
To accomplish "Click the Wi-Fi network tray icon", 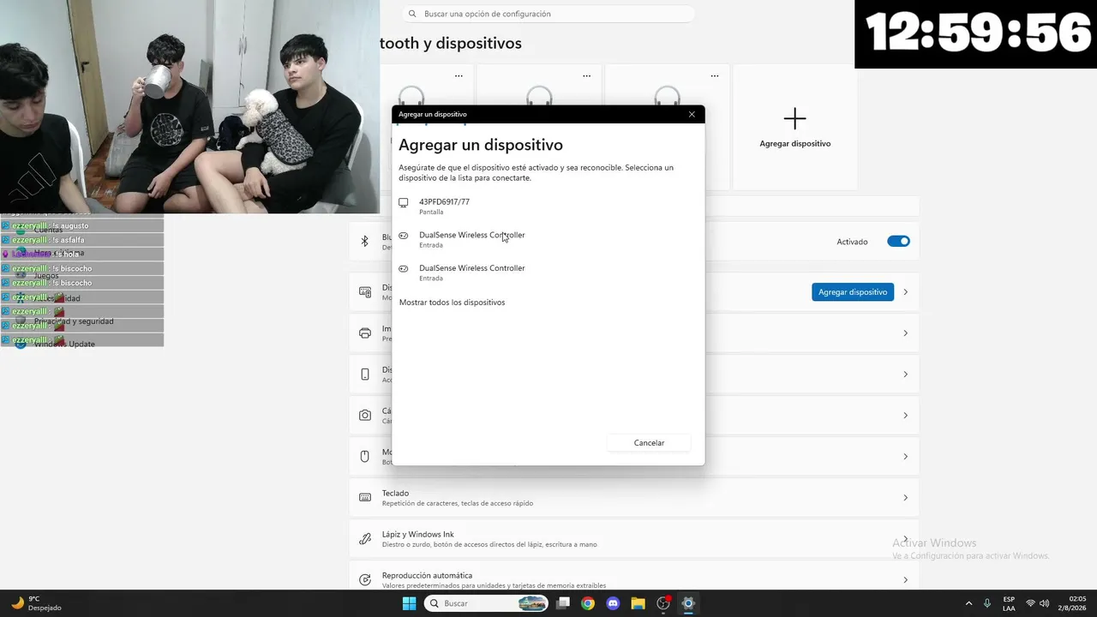I will 1030,603.
